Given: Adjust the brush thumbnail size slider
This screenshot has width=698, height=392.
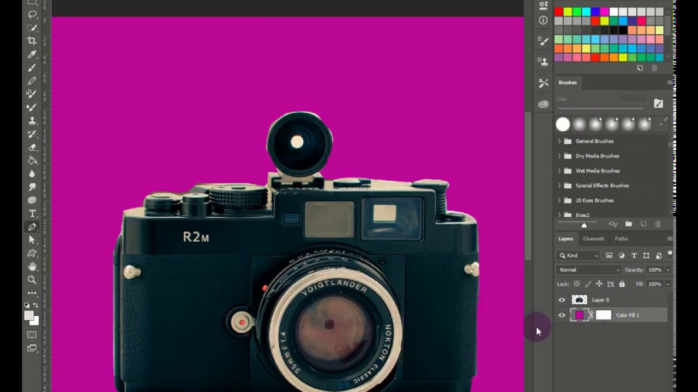Looking at the screenshot, I should [x=584, y=225].
